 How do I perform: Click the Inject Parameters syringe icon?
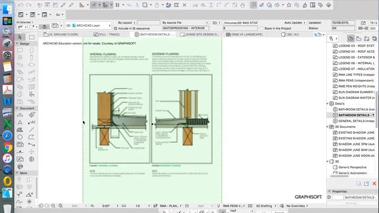click(x=71, y=5)
